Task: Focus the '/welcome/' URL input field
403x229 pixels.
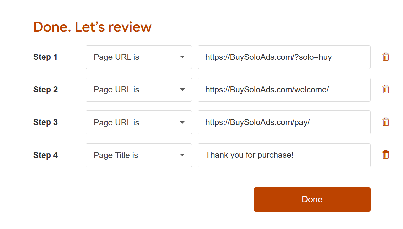Action: pyautogui.click(x=284, y=90)
